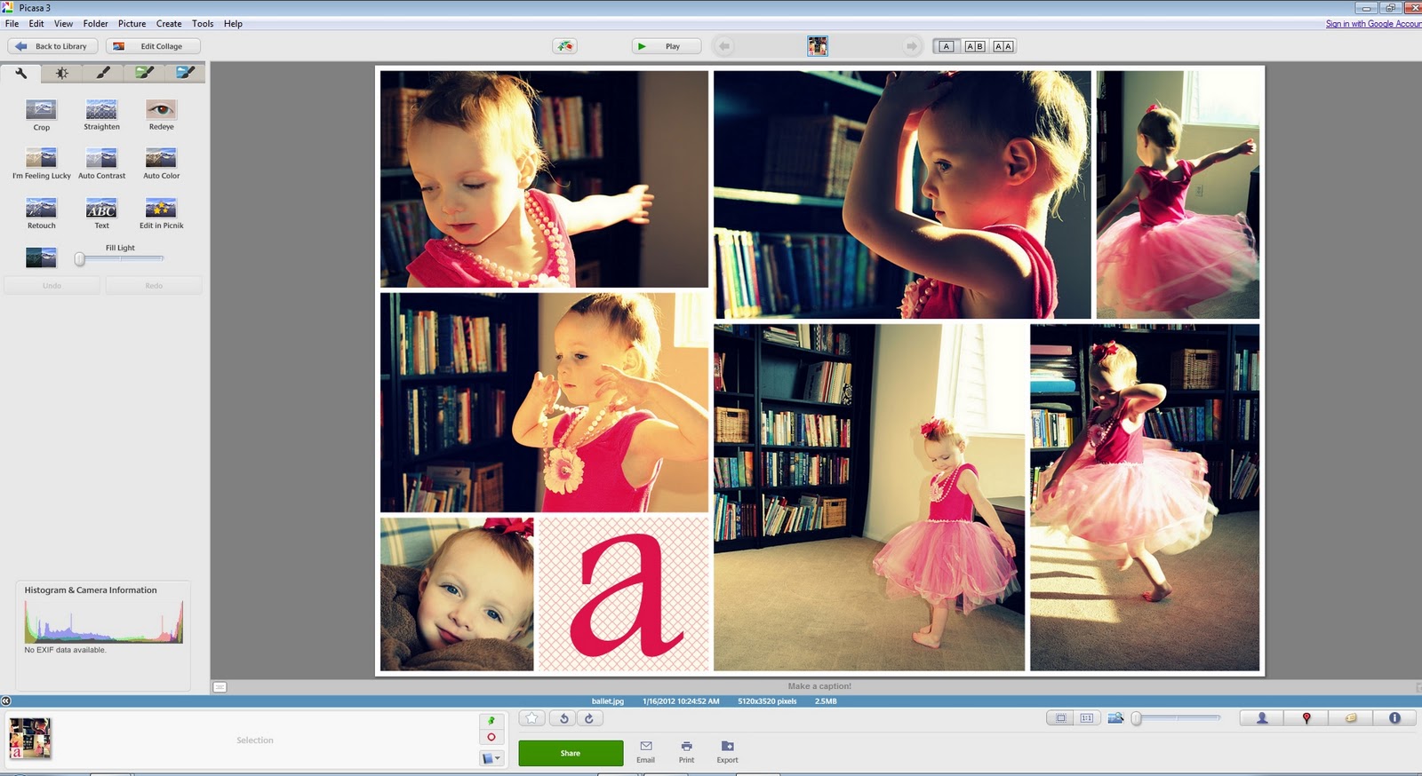The image size is (1422, 776).
Task: Switch to the Tuning tab with sun icon
Action: pos(61,73)
